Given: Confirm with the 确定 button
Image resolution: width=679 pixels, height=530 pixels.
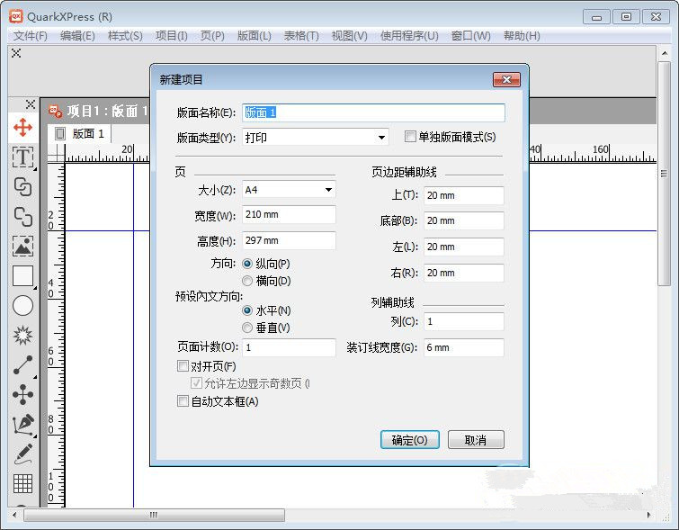Looking at the screenshot, I should point(410,440).
